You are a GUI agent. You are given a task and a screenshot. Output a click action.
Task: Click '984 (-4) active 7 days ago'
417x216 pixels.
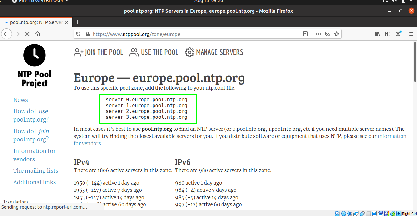[206, 190]
